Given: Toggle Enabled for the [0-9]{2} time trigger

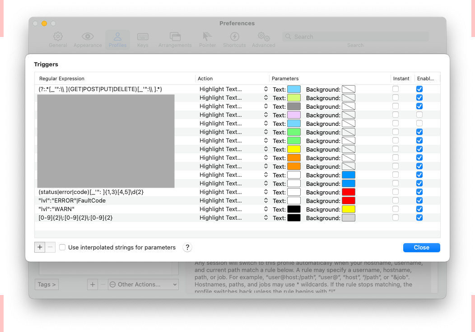Looking at the screenshot, I should tap(419, 217).
